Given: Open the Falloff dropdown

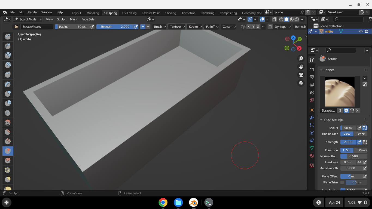Looking at the screenshot, I should coord(212,27).
